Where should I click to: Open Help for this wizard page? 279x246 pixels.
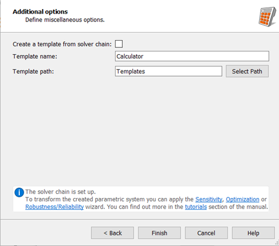coord(253,233)
